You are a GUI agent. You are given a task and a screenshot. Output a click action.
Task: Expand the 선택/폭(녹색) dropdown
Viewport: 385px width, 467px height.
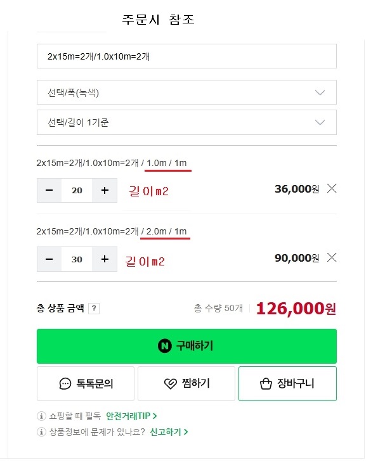point(186,93)
